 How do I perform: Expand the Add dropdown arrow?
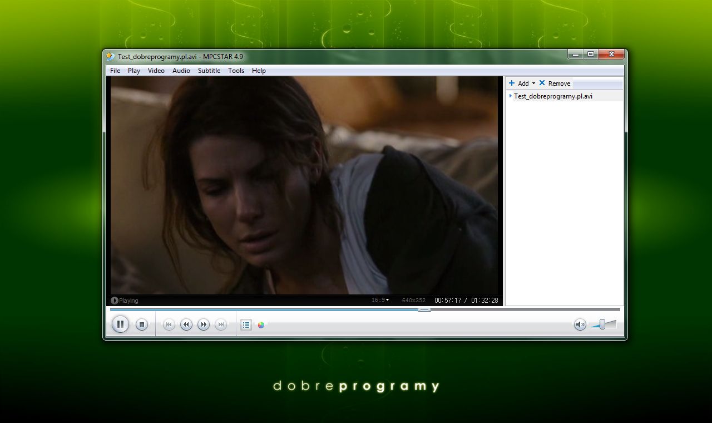[x=533, y=83]
